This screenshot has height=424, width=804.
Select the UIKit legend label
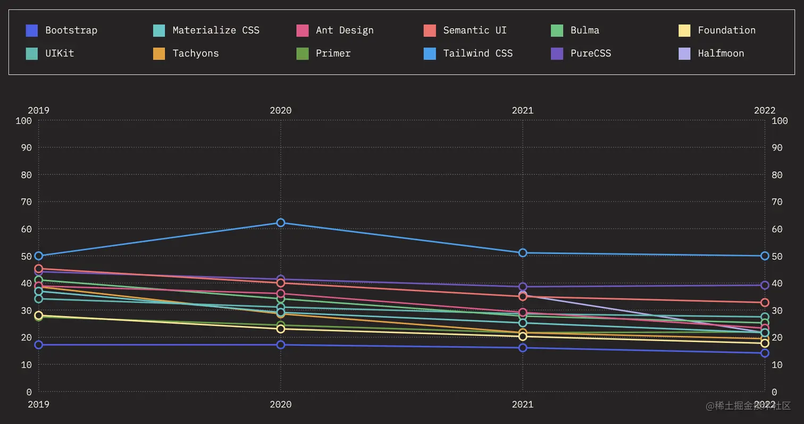pyautogui.click(x=60, y=53)
